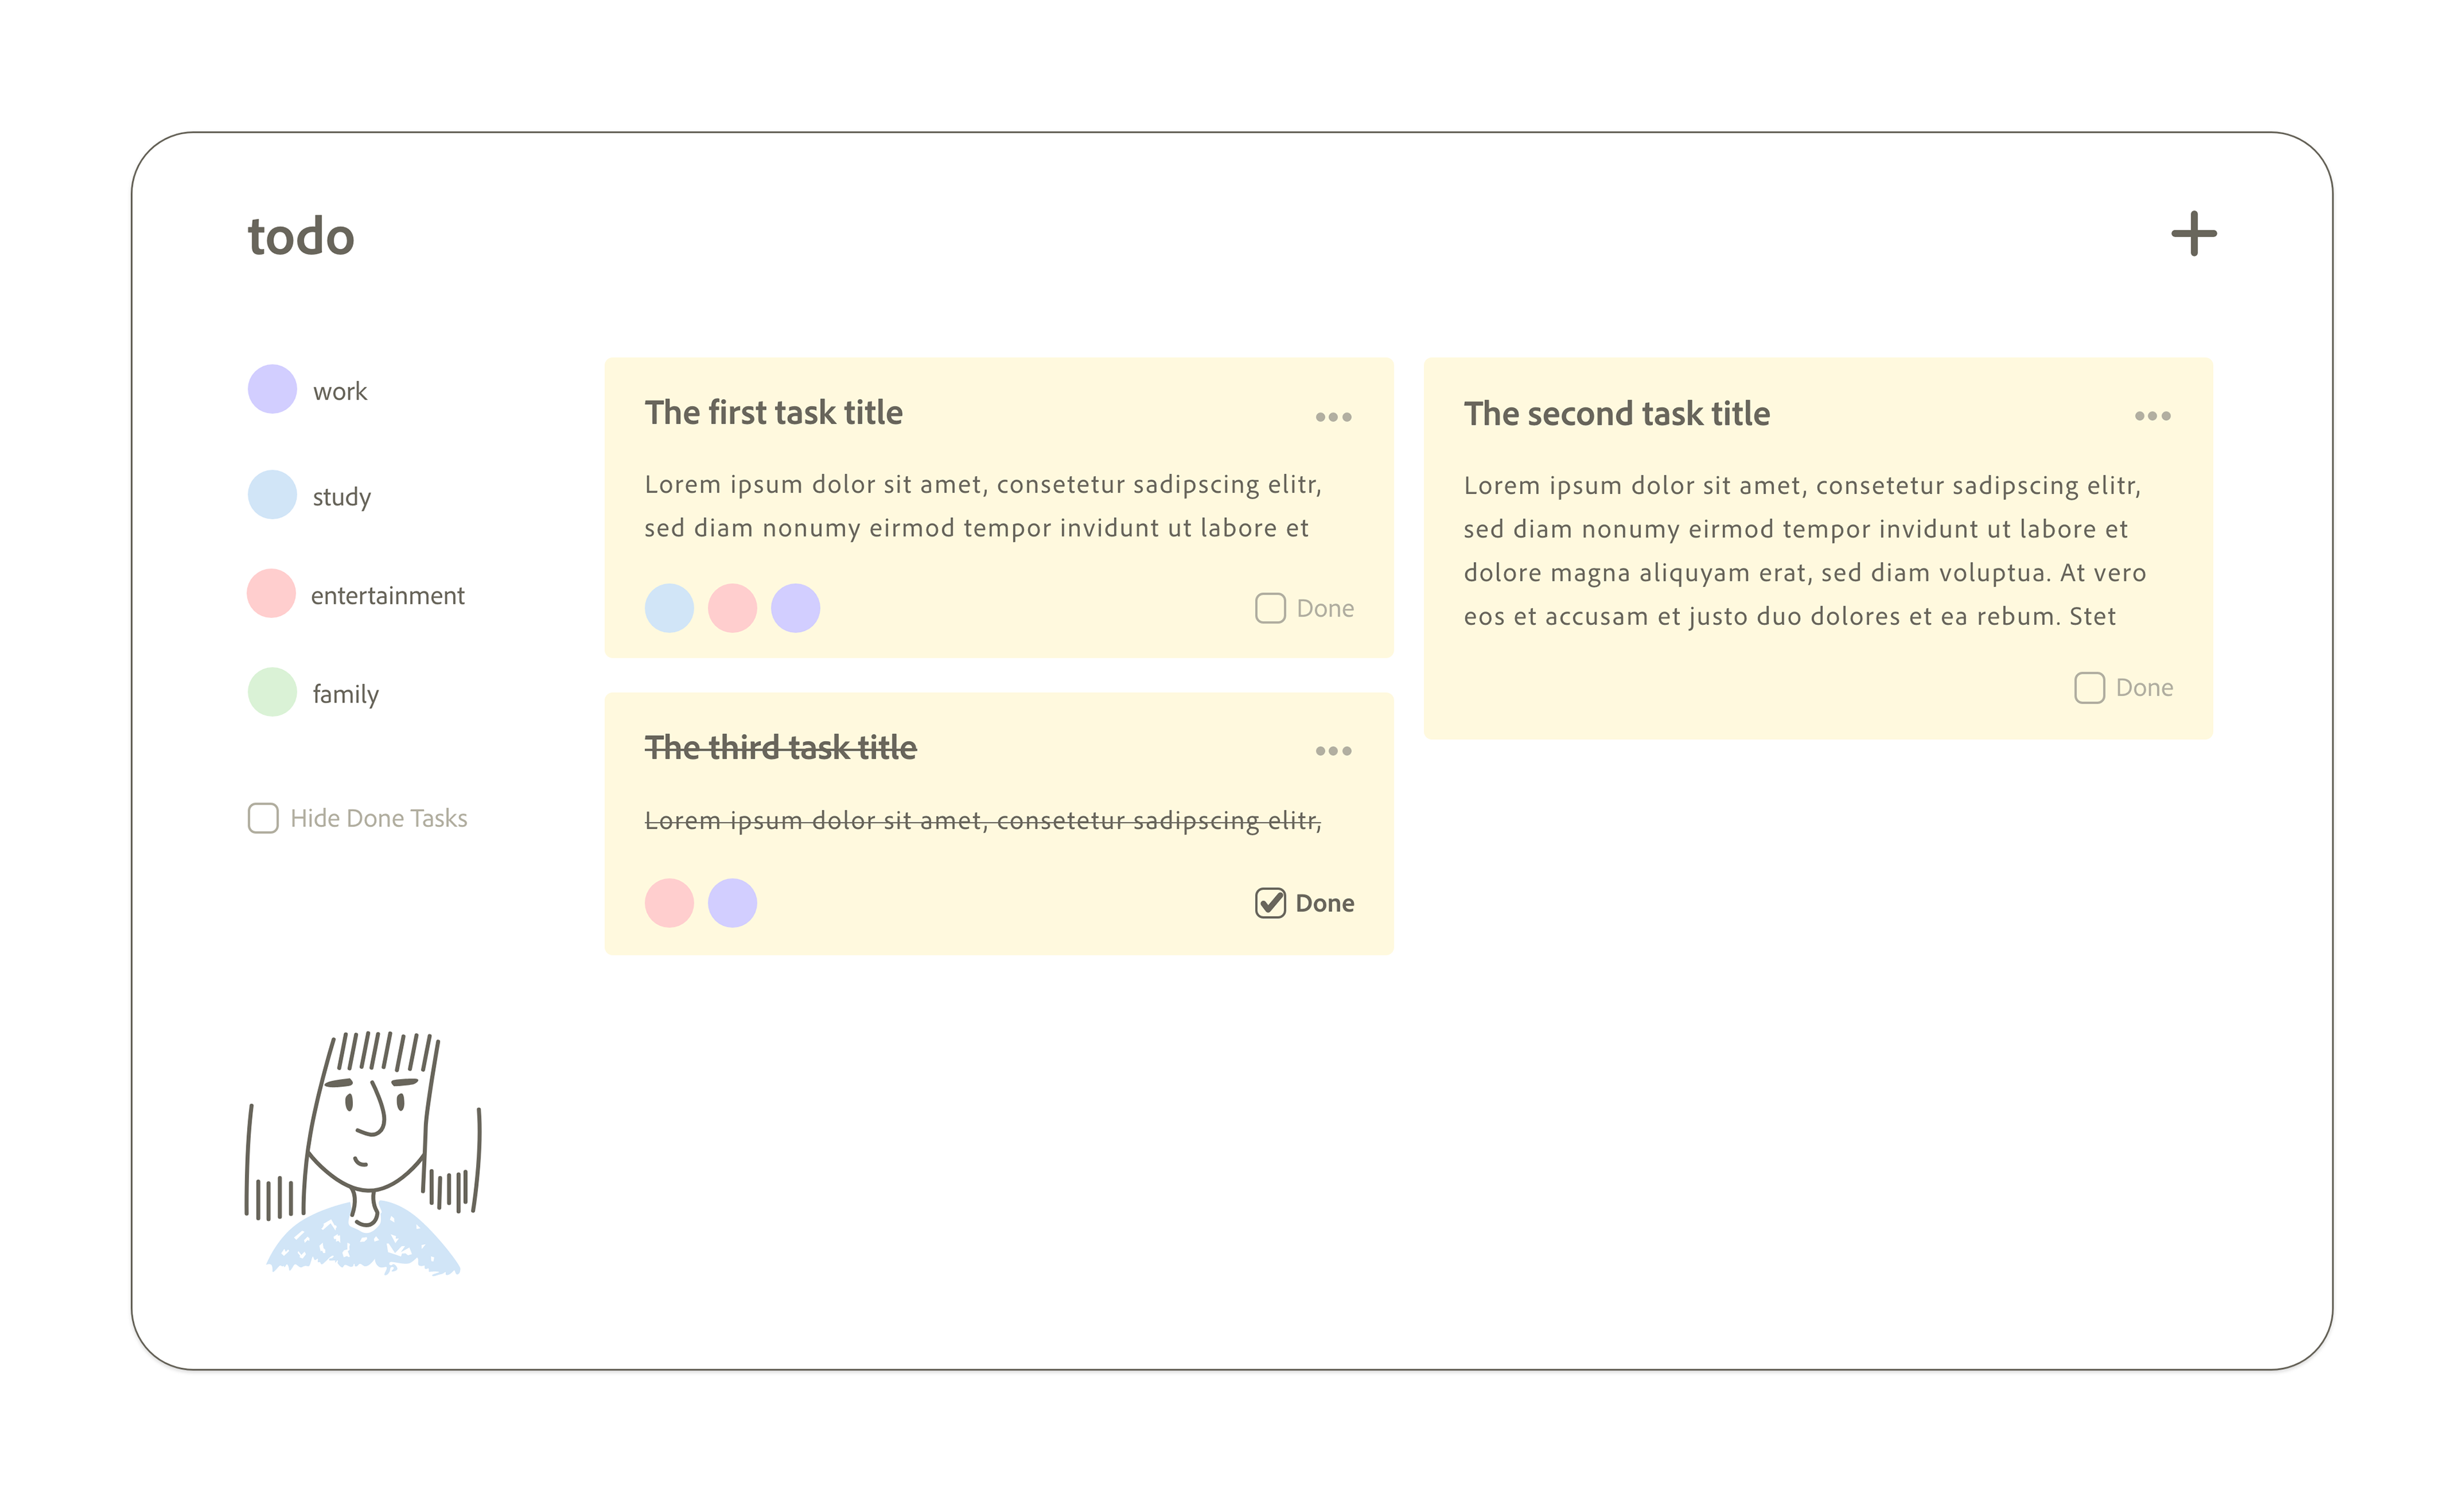Click the purple tag on third task
Screen dimensions: 2464x1502
click(x=732, y=903)
